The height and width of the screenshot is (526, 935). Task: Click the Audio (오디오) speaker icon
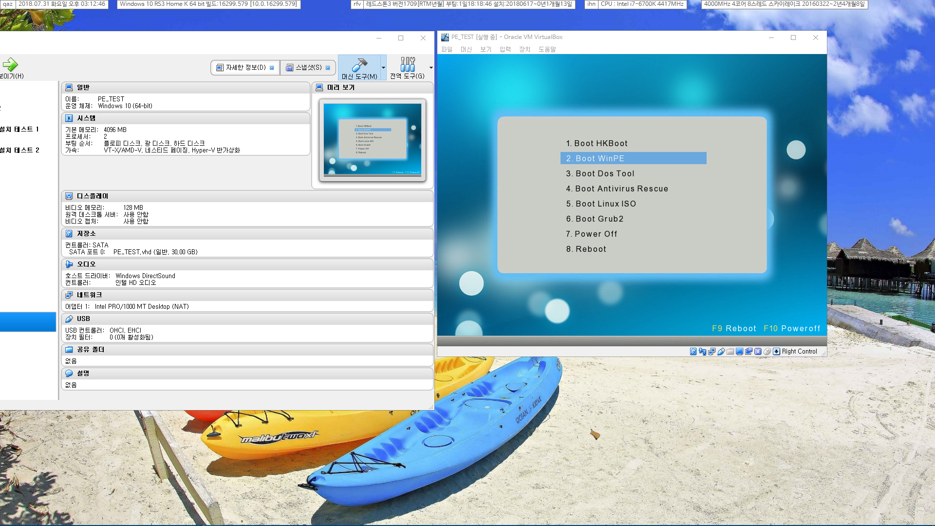[x=69, y=264]
